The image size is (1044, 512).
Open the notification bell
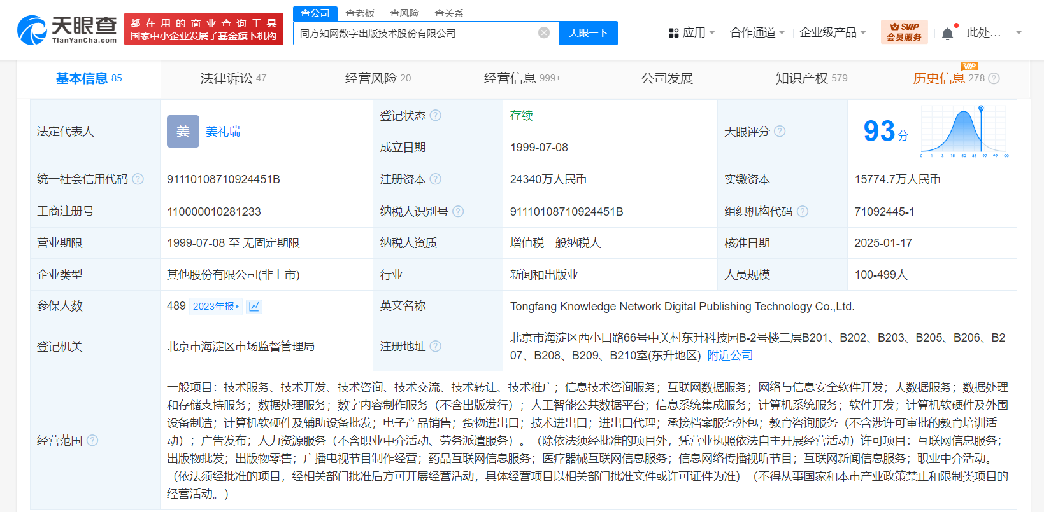tap(947, 33)
